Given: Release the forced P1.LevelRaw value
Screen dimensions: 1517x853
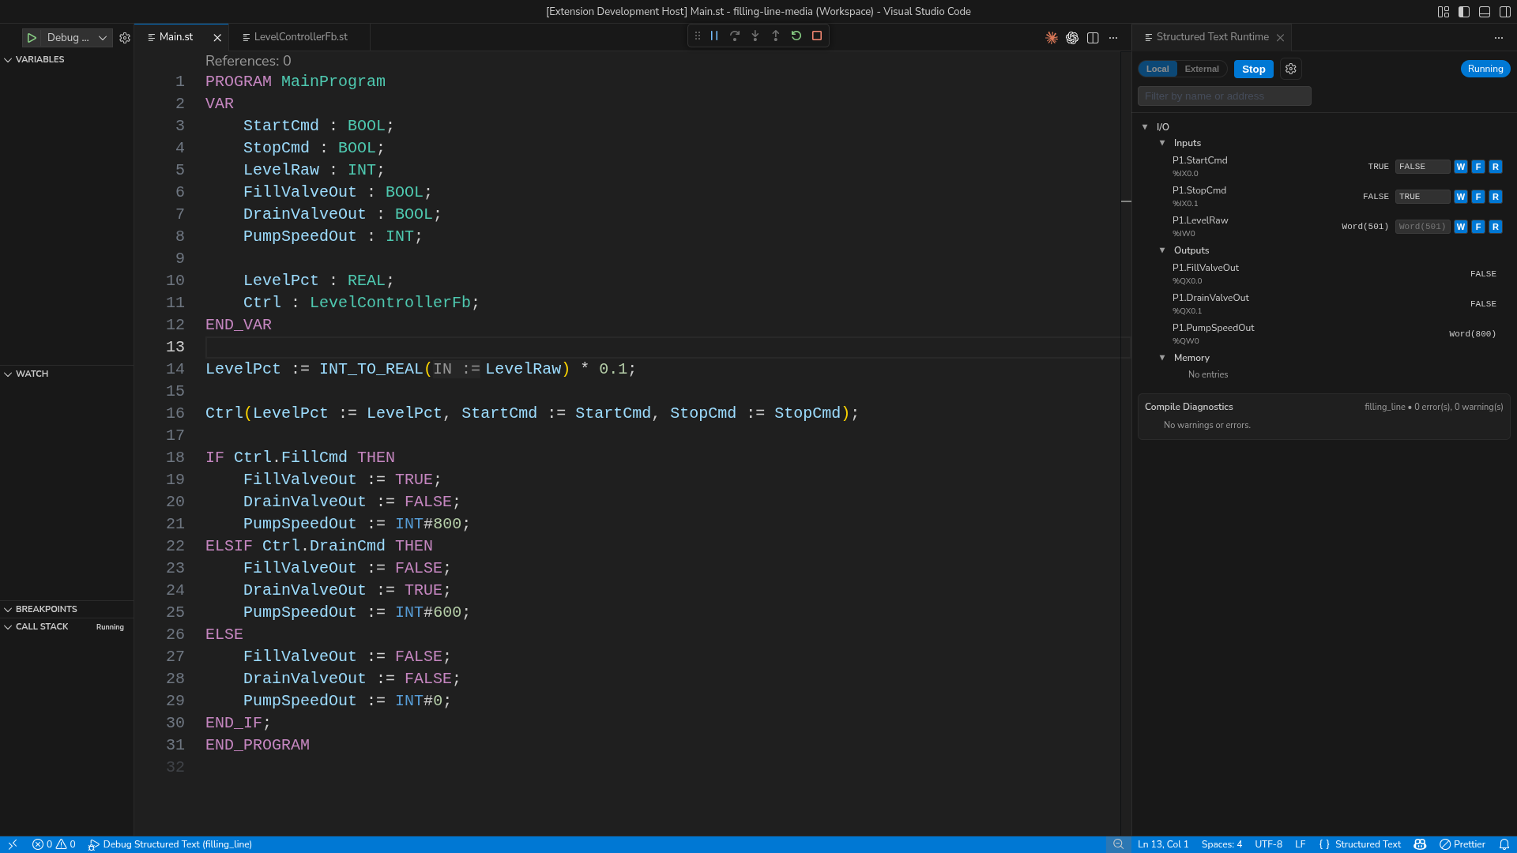Looking at the screenshot, I should (x=1495, y=227).
